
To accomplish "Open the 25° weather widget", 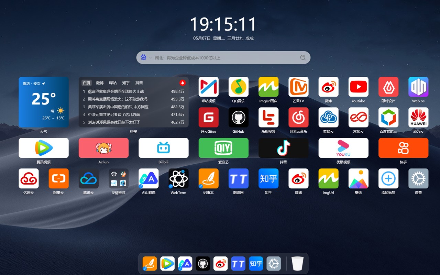I will pyautogui.click(x=44, y=102).
